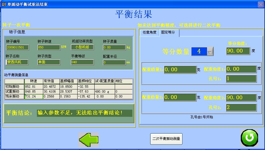Click table cell 490.00 g
Screen dimensions: 265x150
point(105,91)
